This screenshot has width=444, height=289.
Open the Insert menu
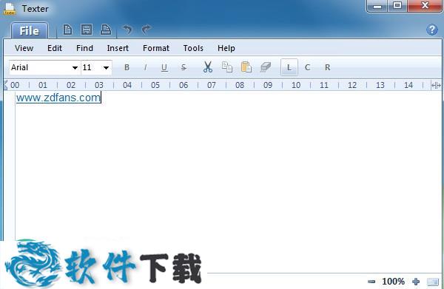tap(118, 48)
